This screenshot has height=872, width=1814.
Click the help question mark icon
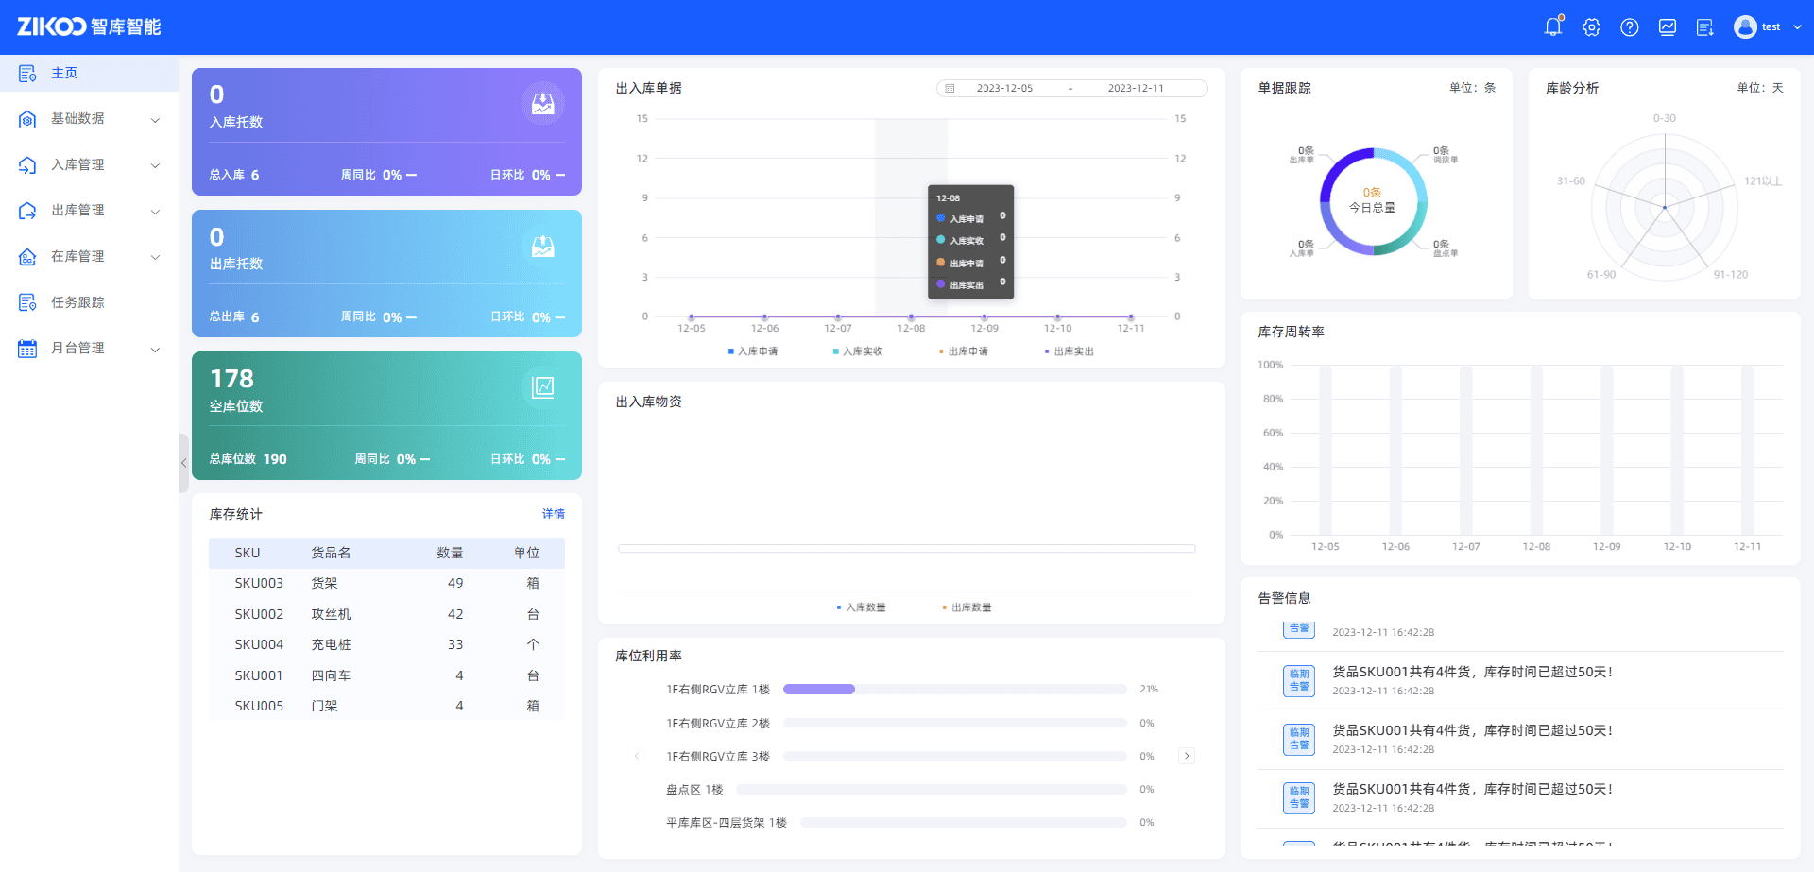[1630, 27]
